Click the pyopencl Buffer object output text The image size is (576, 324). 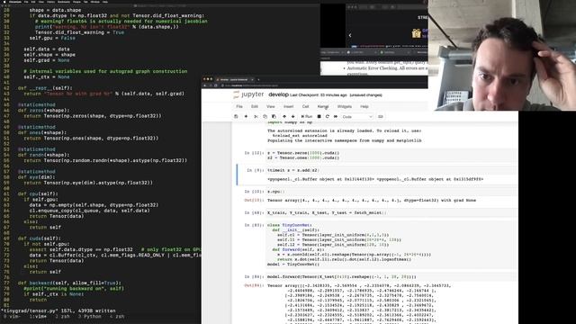(375, 179)
